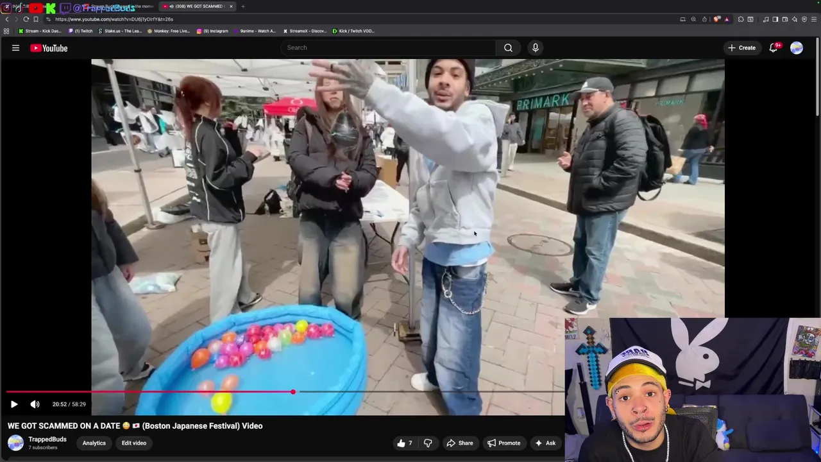Click the Promote button

point(504,443)
